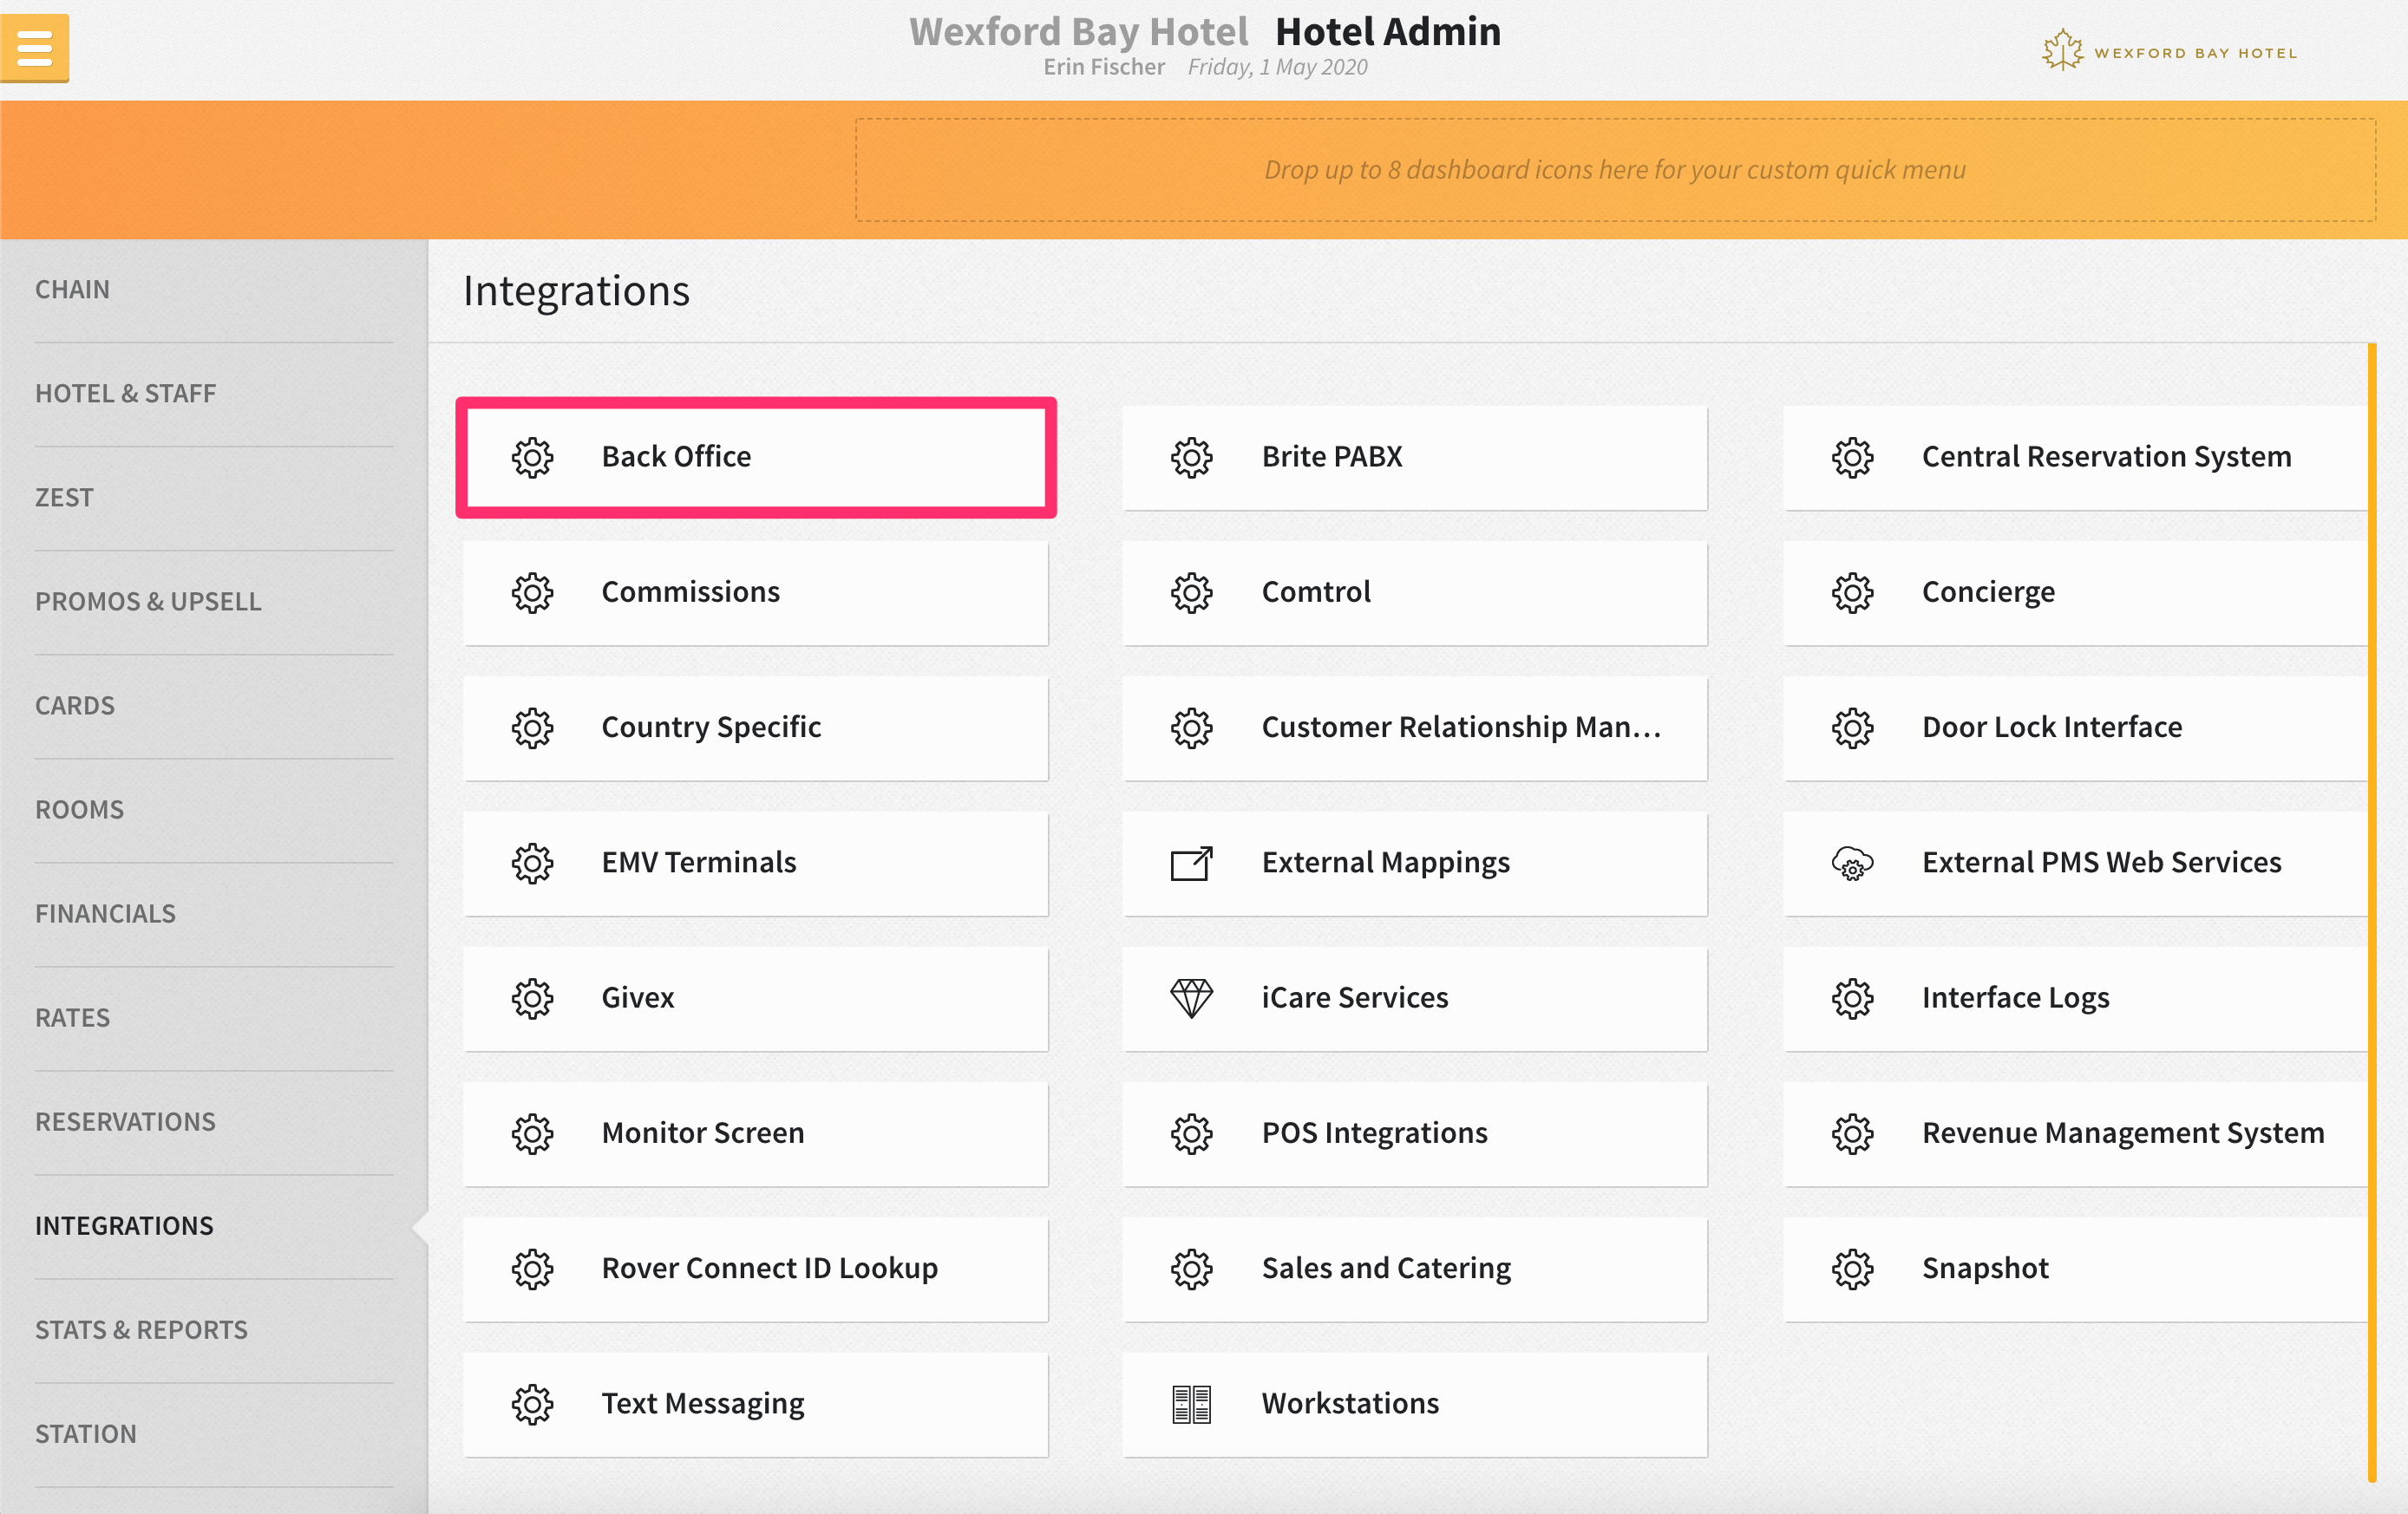Click the Back Office gear icon
This screenshot has width=2408, height=1514.
pyautogui.click(x=532, y=457)
